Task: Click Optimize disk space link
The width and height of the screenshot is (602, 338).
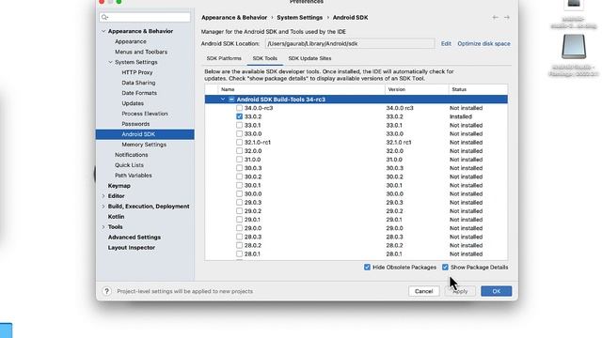Action: tap(483, 44)
